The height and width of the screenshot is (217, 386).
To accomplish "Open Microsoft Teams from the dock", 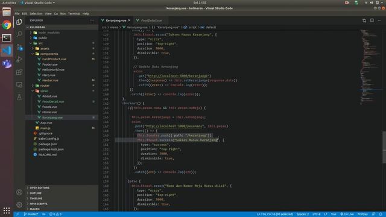I will tap(7, 63).
